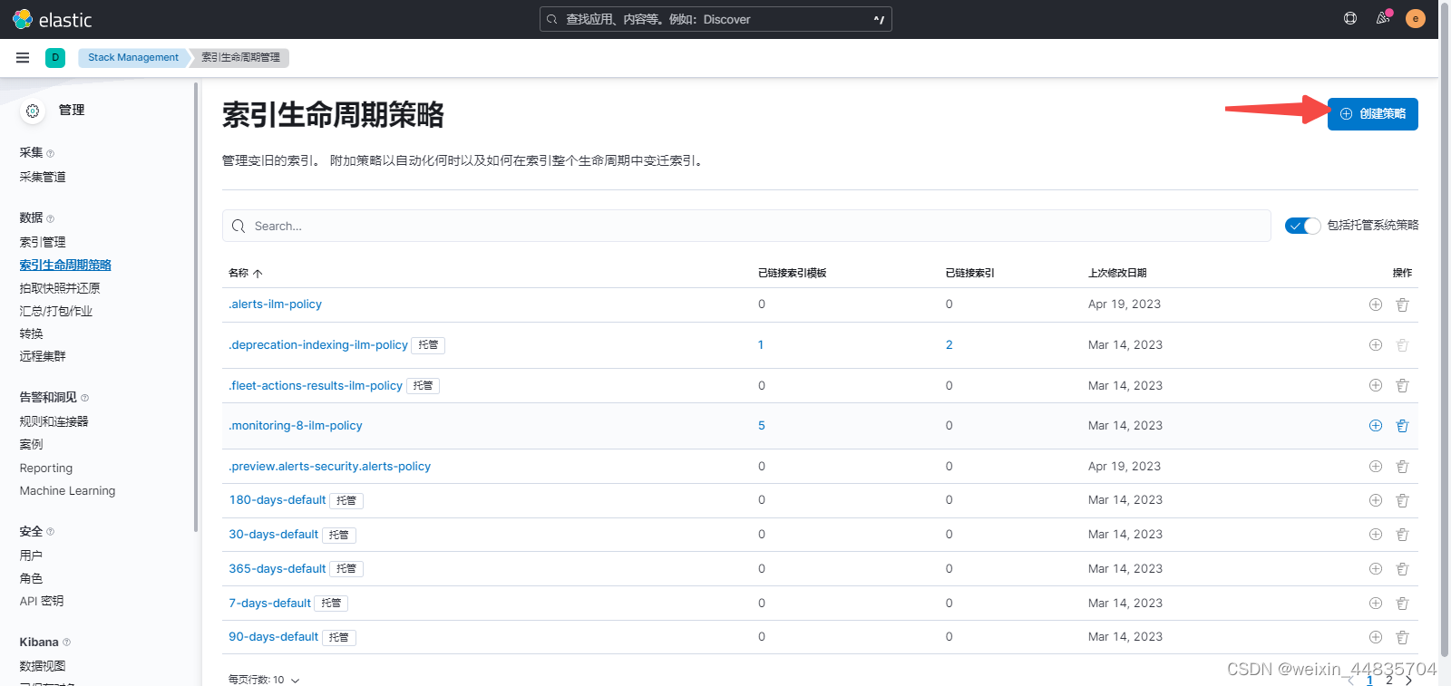
Task: Add 180-days-default to index template
Action: (x=1376, y=500)
